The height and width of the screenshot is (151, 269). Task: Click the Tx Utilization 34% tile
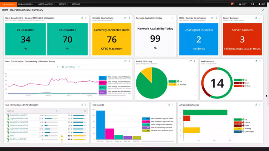[x=25, y=39]
